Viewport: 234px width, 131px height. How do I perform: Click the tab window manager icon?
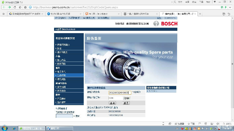[x=224, y=14]
